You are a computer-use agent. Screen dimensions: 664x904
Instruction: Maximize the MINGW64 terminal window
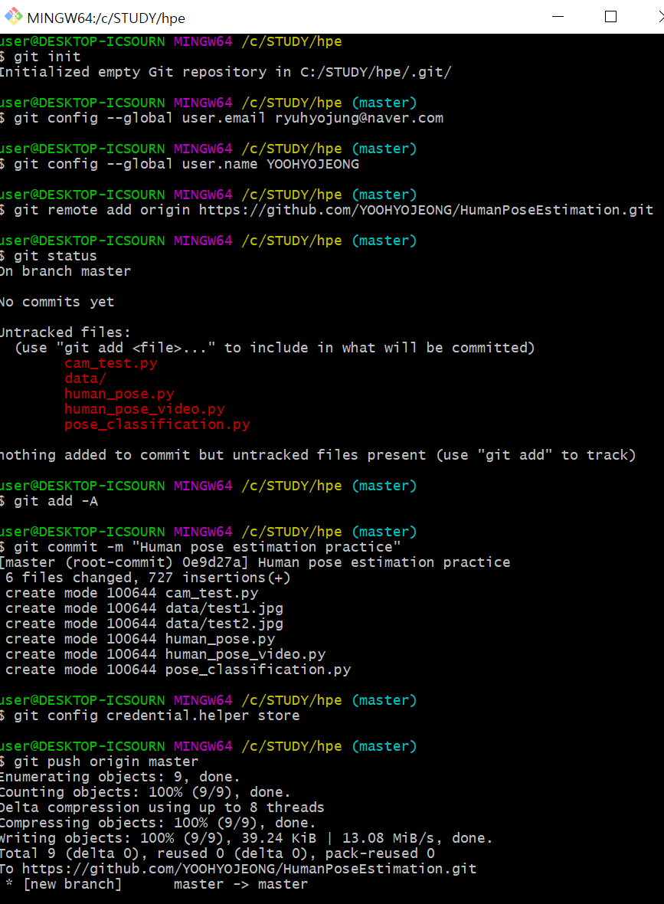coord(611,17)
